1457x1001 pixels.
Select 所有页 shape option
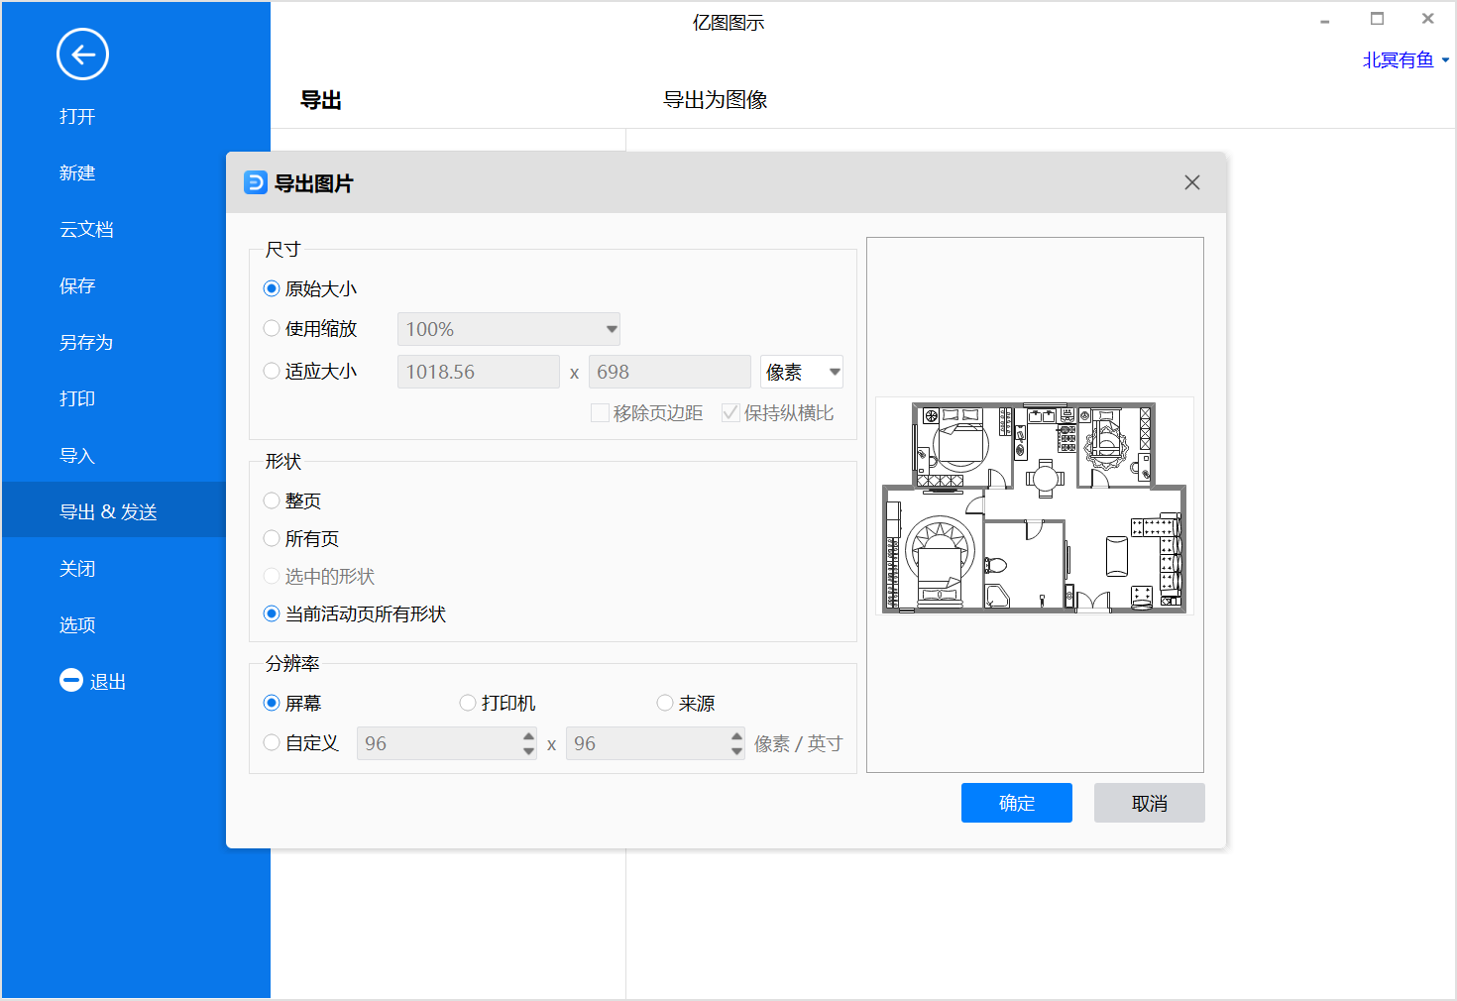pyautogui.click(x=272, y=538)
